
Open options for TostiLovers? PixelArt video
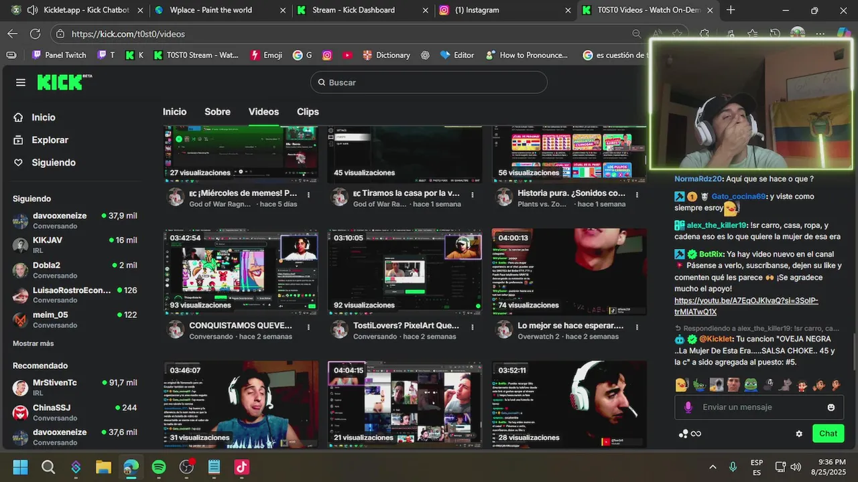point(473,327)
